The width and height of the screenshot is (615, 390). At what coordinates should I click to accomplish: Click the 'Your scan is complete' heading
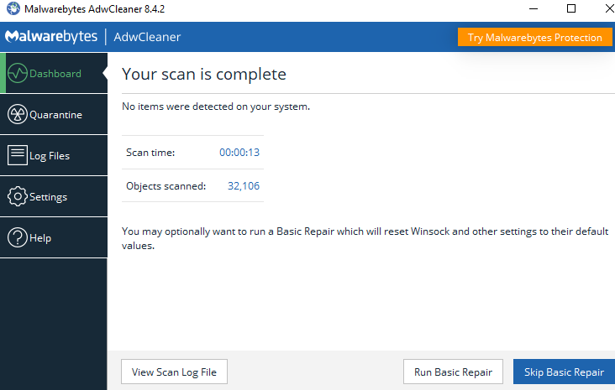(x=204, y=74)
